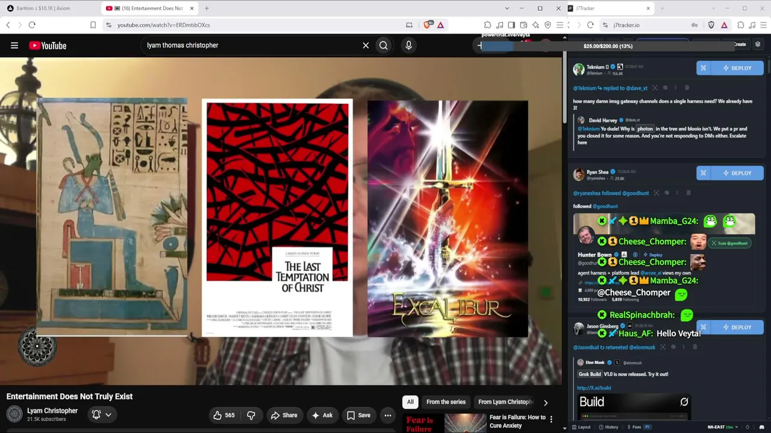Toggle sidebar panel in YouTube browser window
Viewport: 771px width, 433px height.
click(511, 25)
